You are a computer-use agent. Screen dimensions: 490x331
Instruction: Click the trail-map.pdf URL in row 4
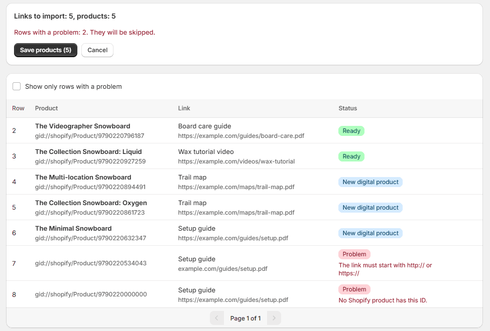coord(236,187)
